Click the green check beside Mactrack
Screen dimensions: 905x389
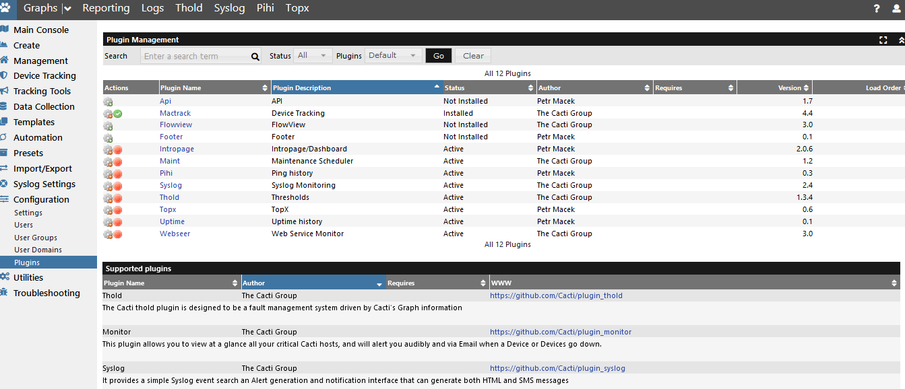[x=117, y=113]
